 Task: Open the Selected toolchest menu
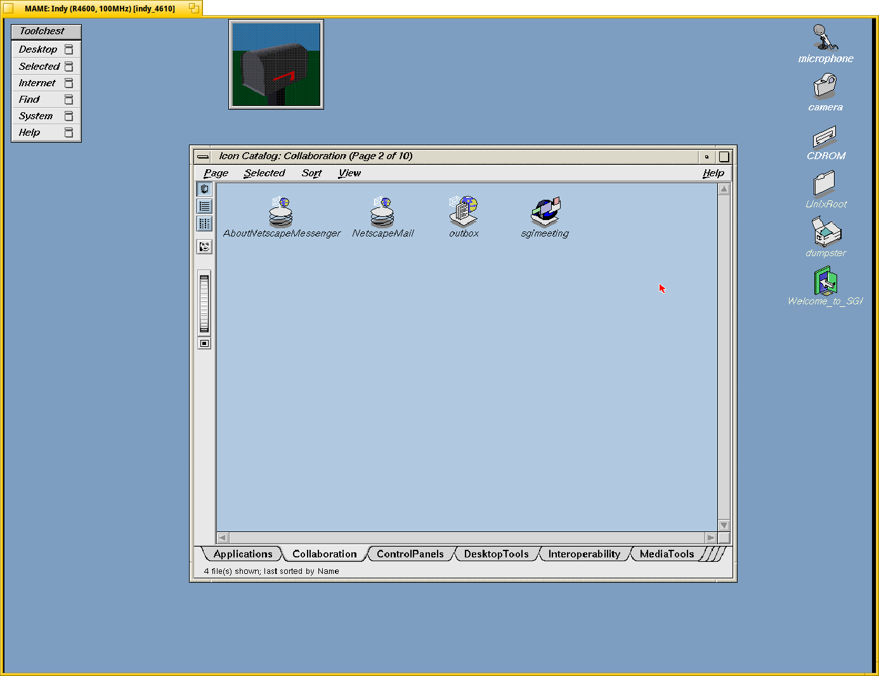pos(46,67)
